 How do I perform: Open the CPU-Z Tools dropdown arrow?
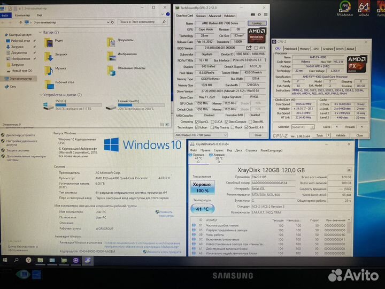coord(328,135)
